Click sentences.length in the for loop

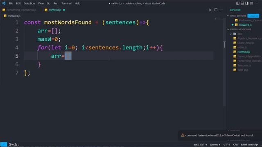(x=115, y=47)
